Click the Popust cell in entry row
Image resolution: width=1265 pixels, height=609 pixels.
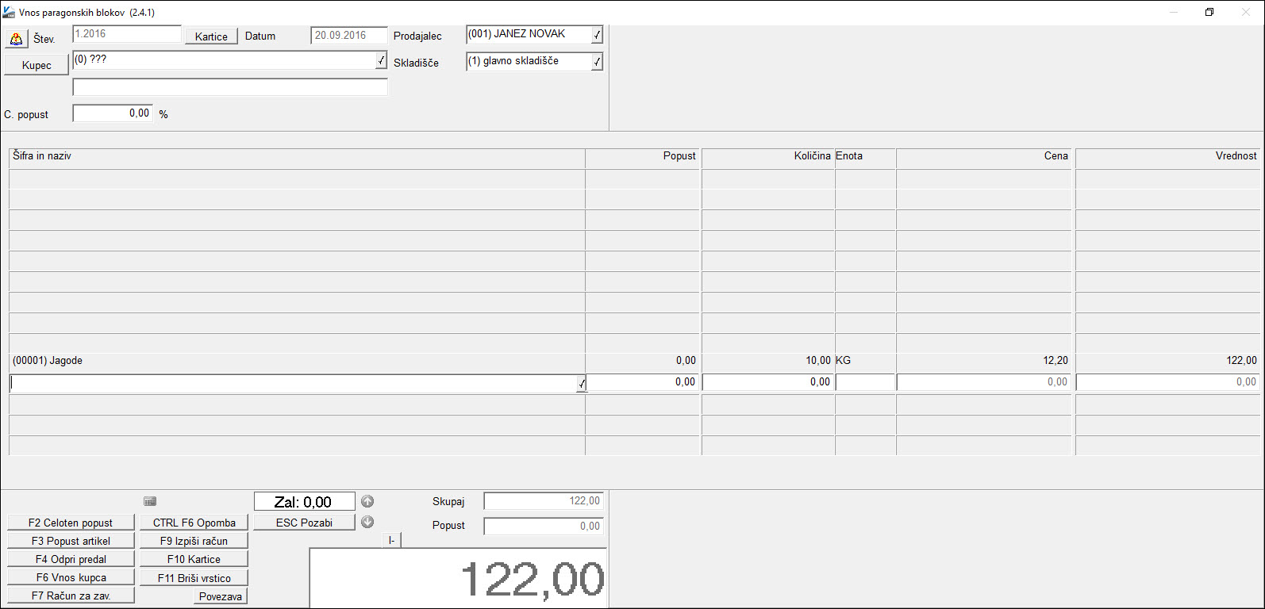[x=643, y=382]
